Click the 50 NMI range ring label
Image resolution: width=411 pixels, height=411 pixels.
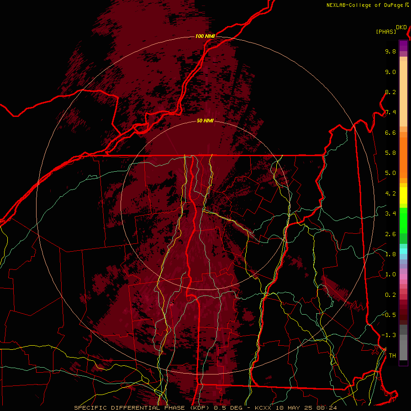[x=205, y=121]
